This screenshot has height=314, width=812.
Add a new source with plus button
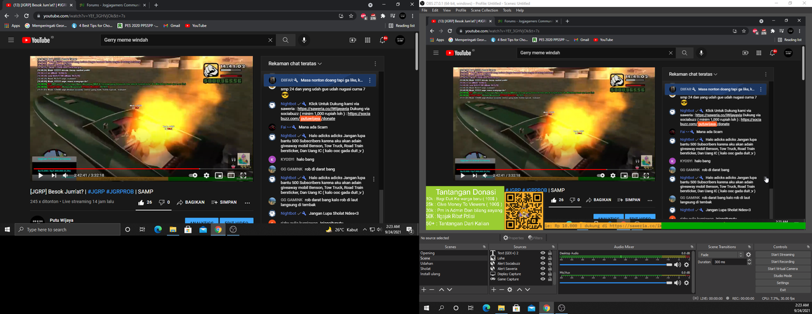(x=494, y=289)
